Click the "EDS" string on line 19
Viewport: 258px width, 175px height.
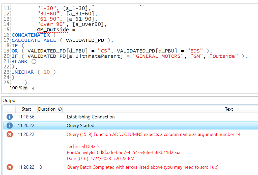(195, 51)
